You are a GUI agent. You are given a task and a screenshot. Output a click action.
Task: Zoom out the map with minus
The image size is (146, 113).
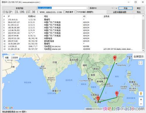(x=141, y=104)
